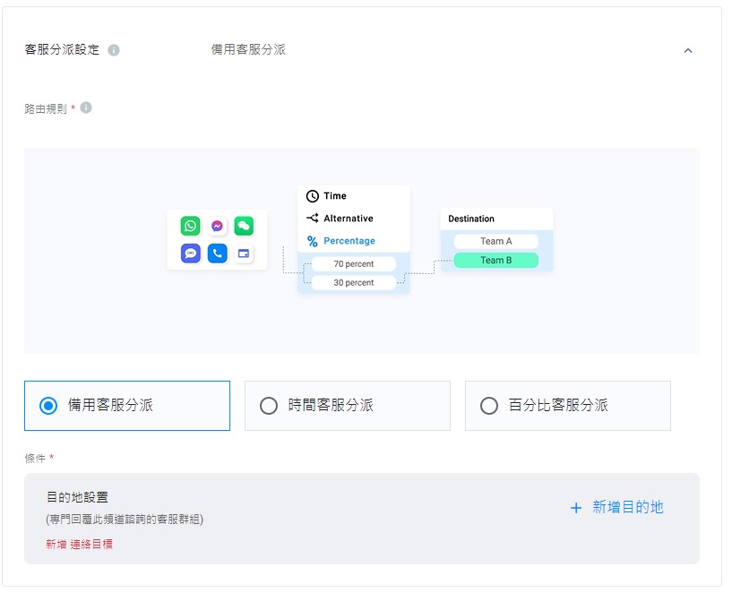This screenshot has width=732, height=593.
Task: Click the Messenger channel icon
Action: [217, 226]
